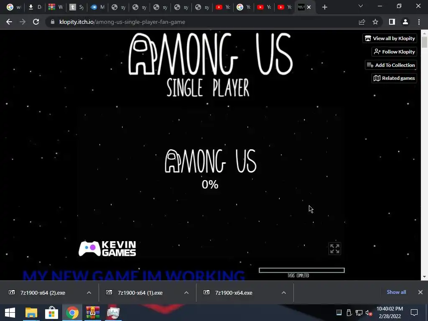Open the Windows Start menu
The image size is (428, 321).
click(x=10, y=313)
